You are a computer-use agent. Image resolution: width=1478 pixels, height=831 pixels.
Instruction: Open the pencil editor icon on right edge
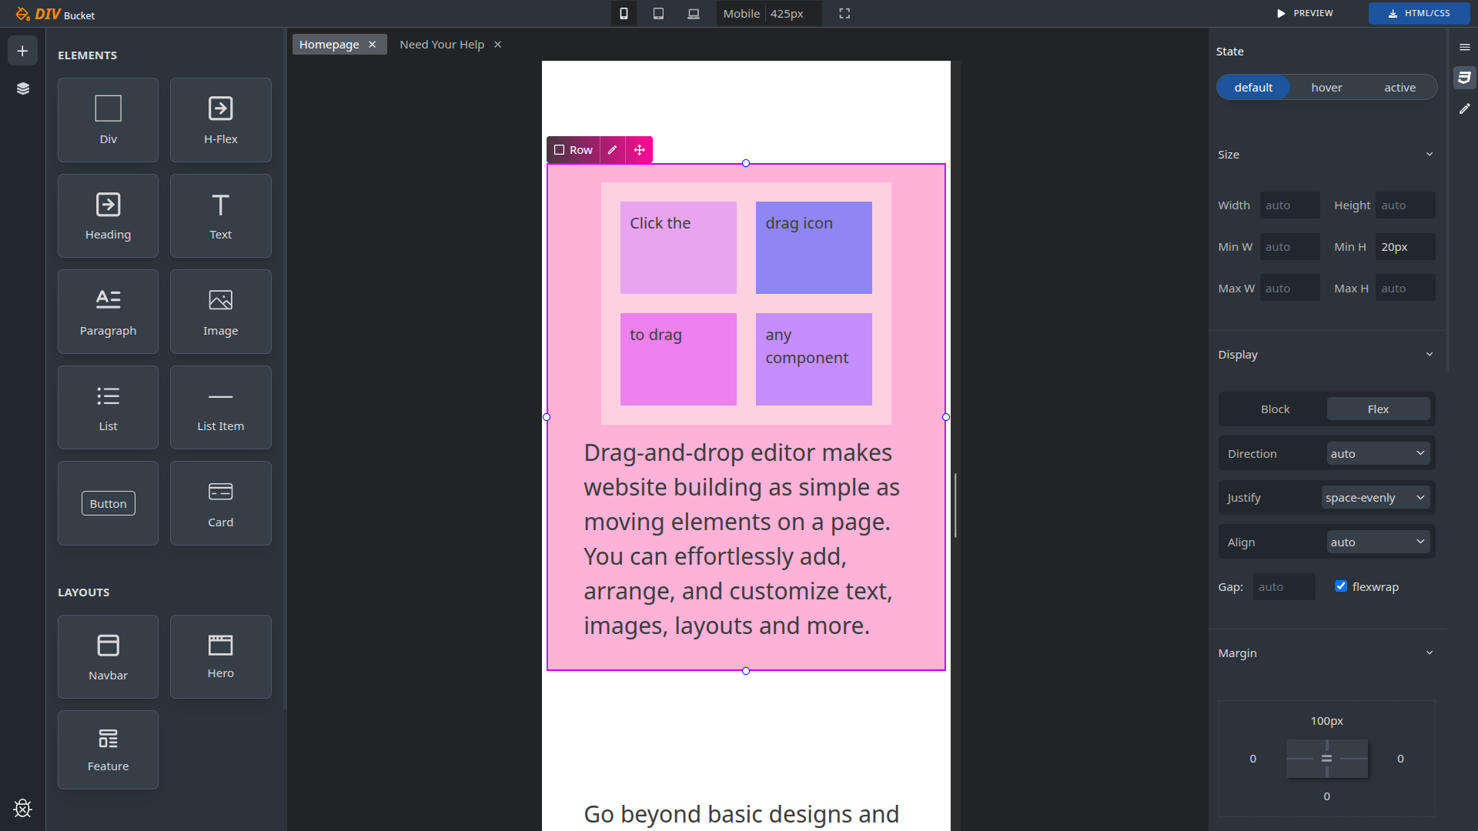(1464, 109)
